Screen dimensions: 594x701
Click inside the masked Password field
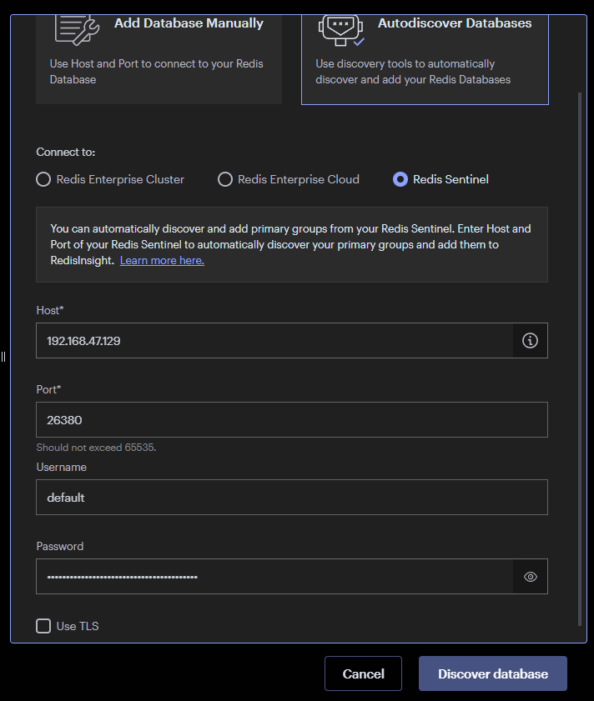(274, 577)
